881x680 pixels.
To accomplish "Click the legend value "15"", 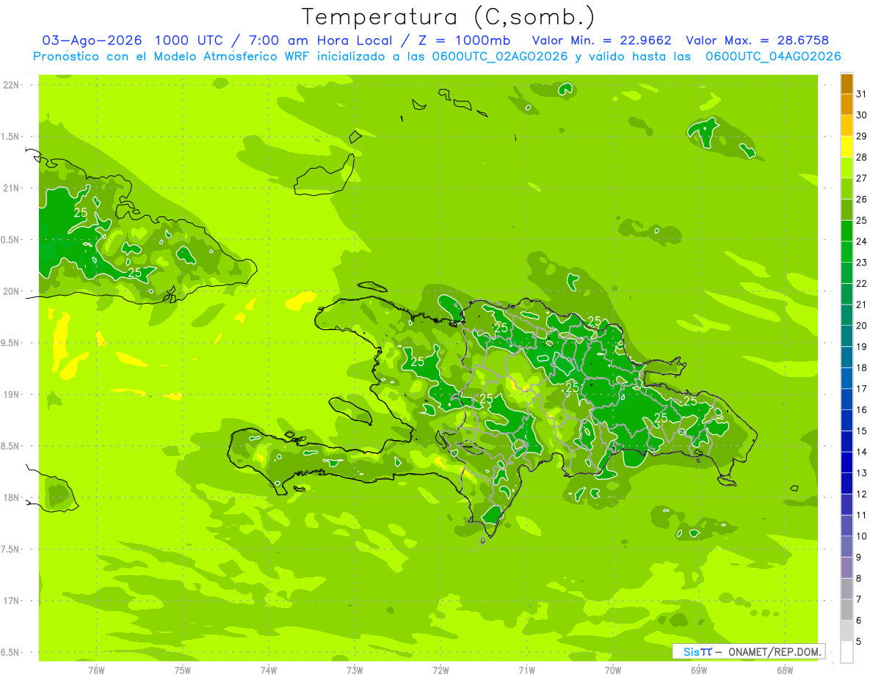I will (862, 431).
